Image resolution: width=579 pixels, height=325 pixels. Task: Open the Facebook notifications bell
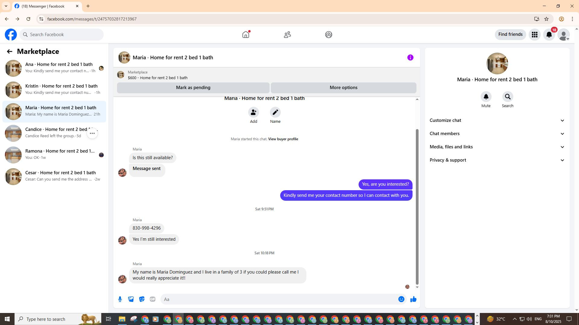(549, 35)
